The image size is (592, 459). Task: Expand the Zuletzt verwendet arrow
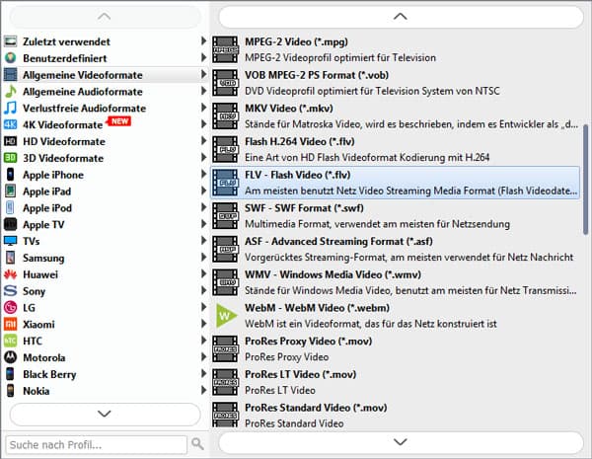click(x=203, y=41)
